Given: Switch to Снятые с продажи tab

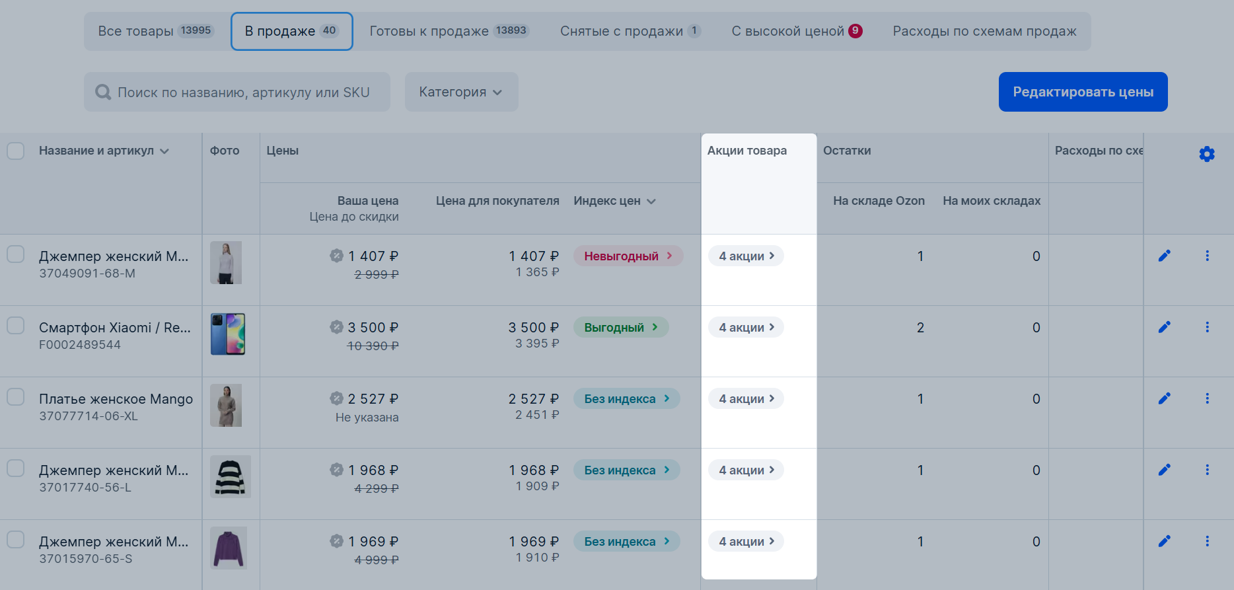Looking at the screenshot, I should click(x=630, y=31).
